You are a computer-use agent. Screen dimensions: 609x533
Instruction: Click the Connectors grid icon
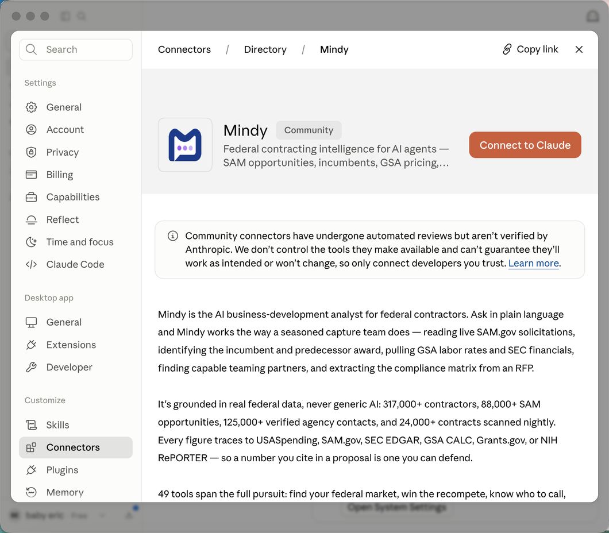pos(31,447)
